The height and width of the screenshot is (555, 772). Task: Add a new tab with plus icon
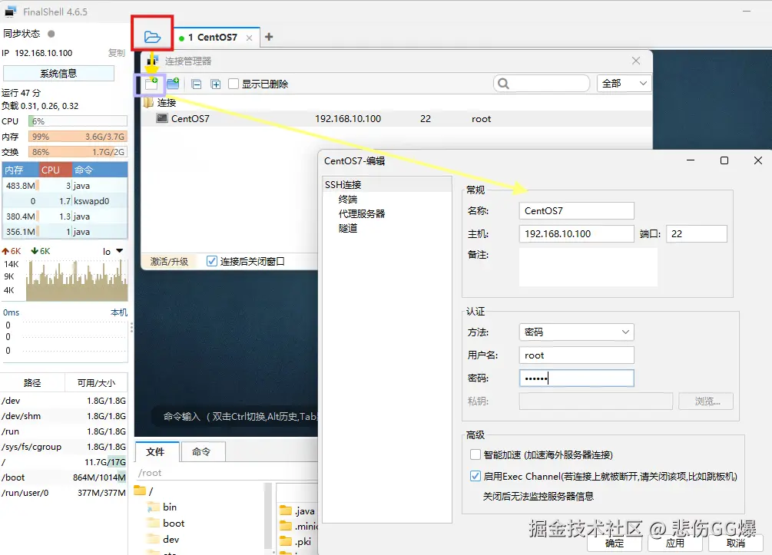tap(269, 37)
